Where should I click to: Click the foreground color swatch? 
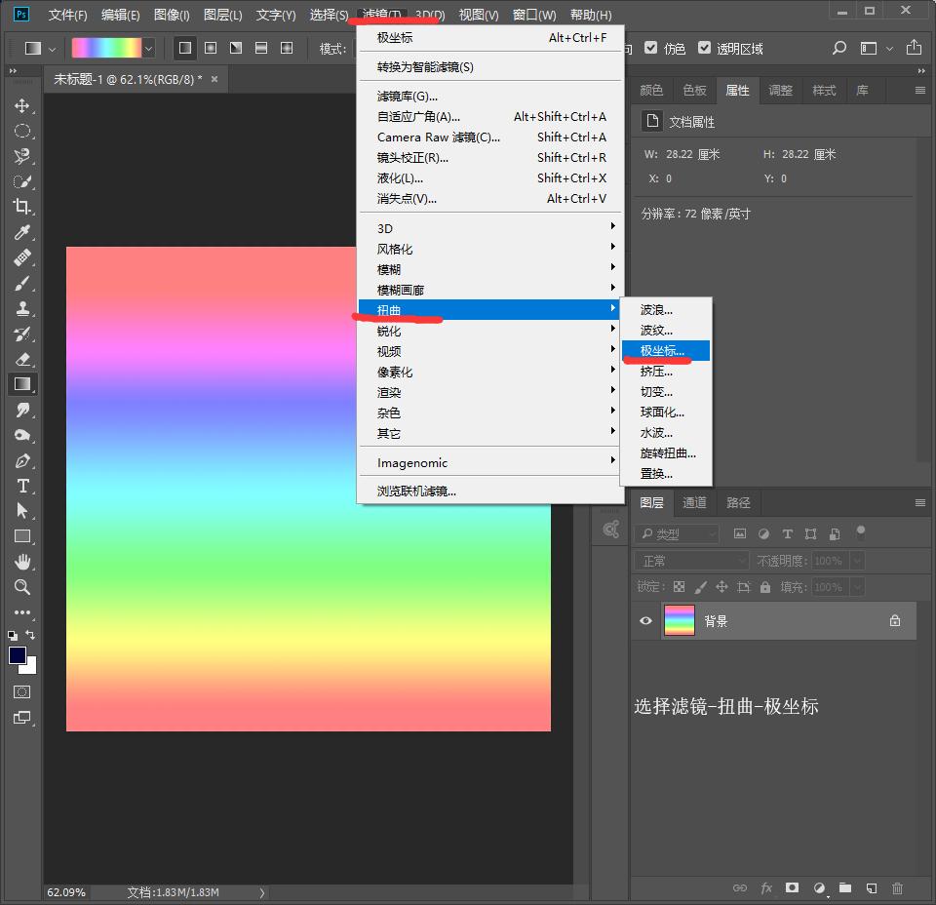(x=18, y=656)
